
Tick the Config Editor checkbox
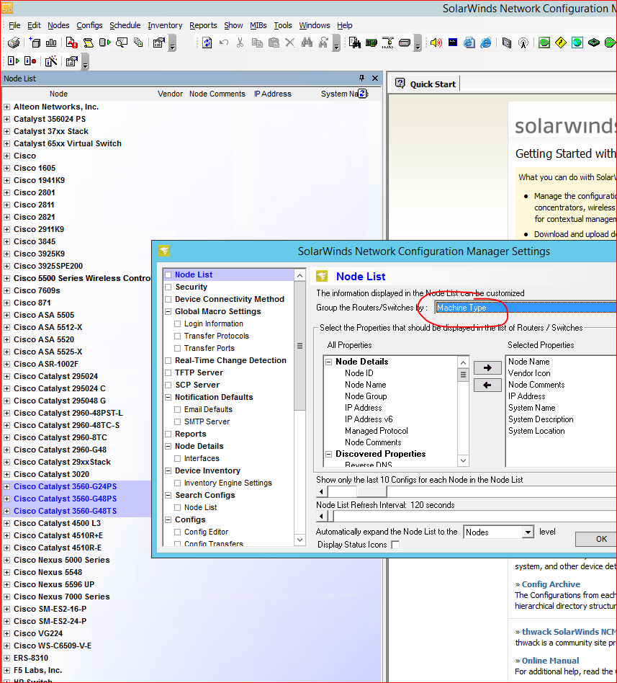(178, 532)
